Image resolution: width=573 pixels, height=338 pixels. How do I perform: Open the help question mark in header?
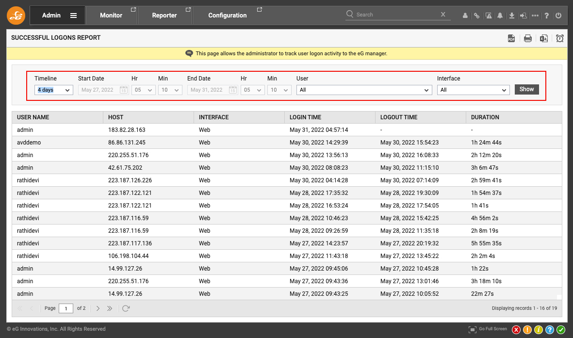547,16
